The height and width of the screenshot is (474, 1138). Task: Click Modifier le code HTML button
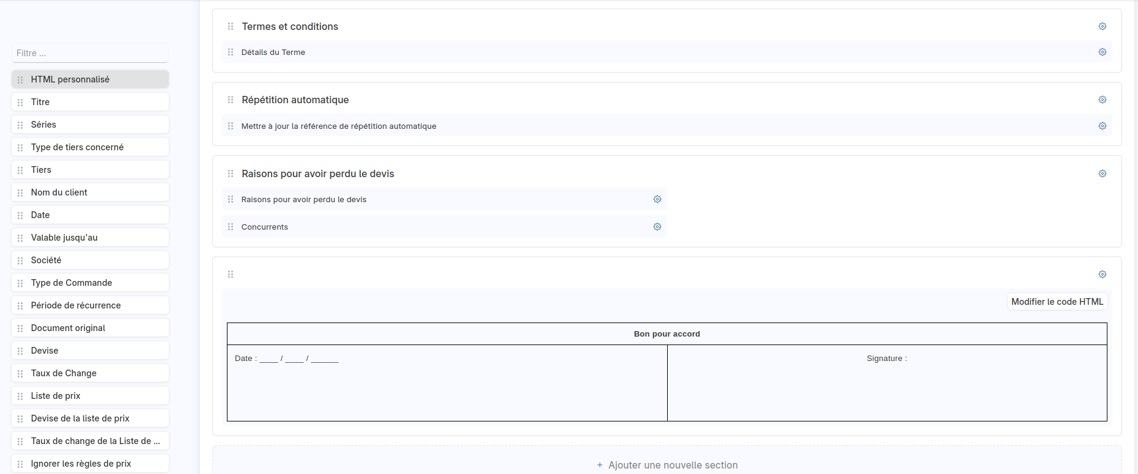1057,302
